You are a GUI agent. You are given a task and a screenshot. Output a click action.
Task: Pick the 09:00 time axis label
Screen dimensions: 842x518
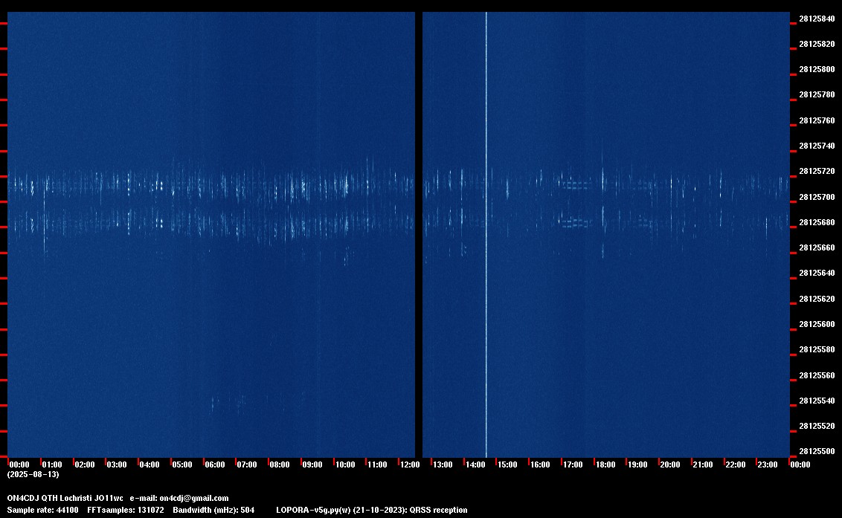pyautogui.click(x=312, y=464)
